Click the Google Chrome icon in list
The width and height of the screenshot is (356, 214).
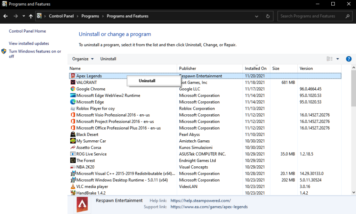click(73, 89)
